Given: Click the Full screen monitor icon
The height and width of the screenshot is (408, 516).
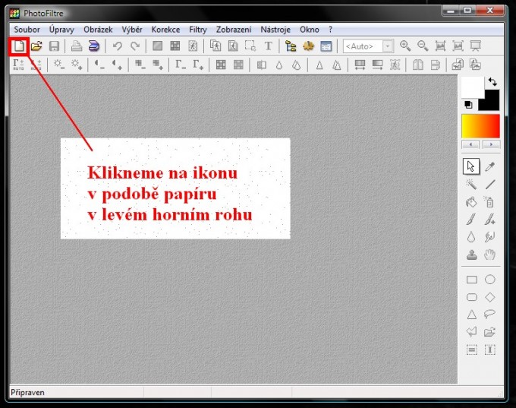Looking at the screenshot, I should tap(475, 46).
